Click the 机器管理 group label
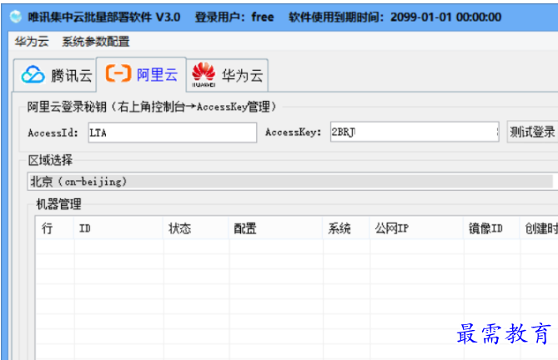Image resolution: width=558 pixels, height=360 pixels. 58,204
